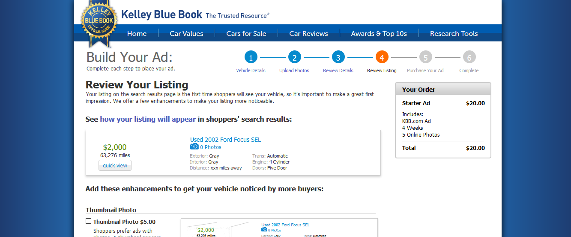Click the 'Purchase Your Ad' step label

coord(425,70)
